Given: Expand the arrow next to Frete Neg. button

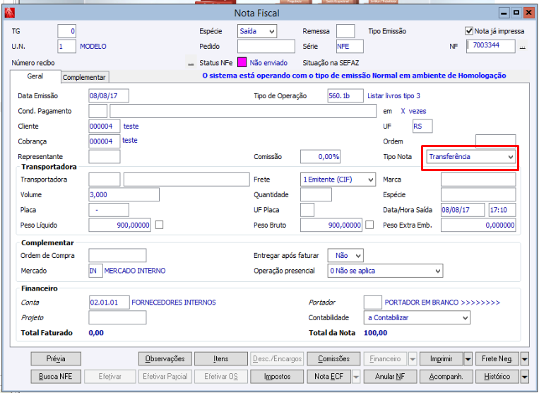Looking at the screenshot, I should [524, 359].
